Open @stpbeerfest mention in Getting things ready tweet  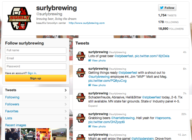coord(128,73)
